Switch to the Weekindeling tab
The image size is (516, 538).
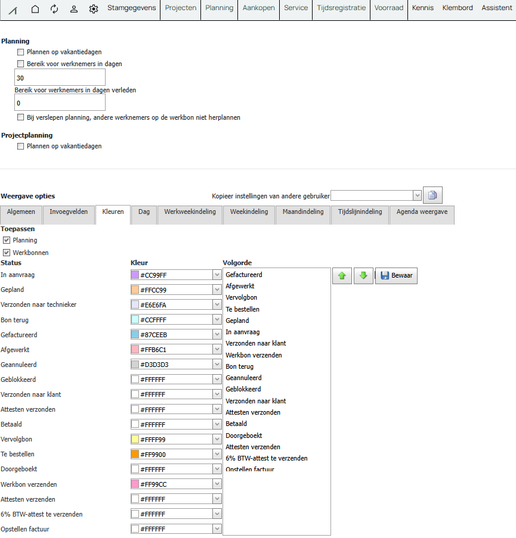(249, 215)
